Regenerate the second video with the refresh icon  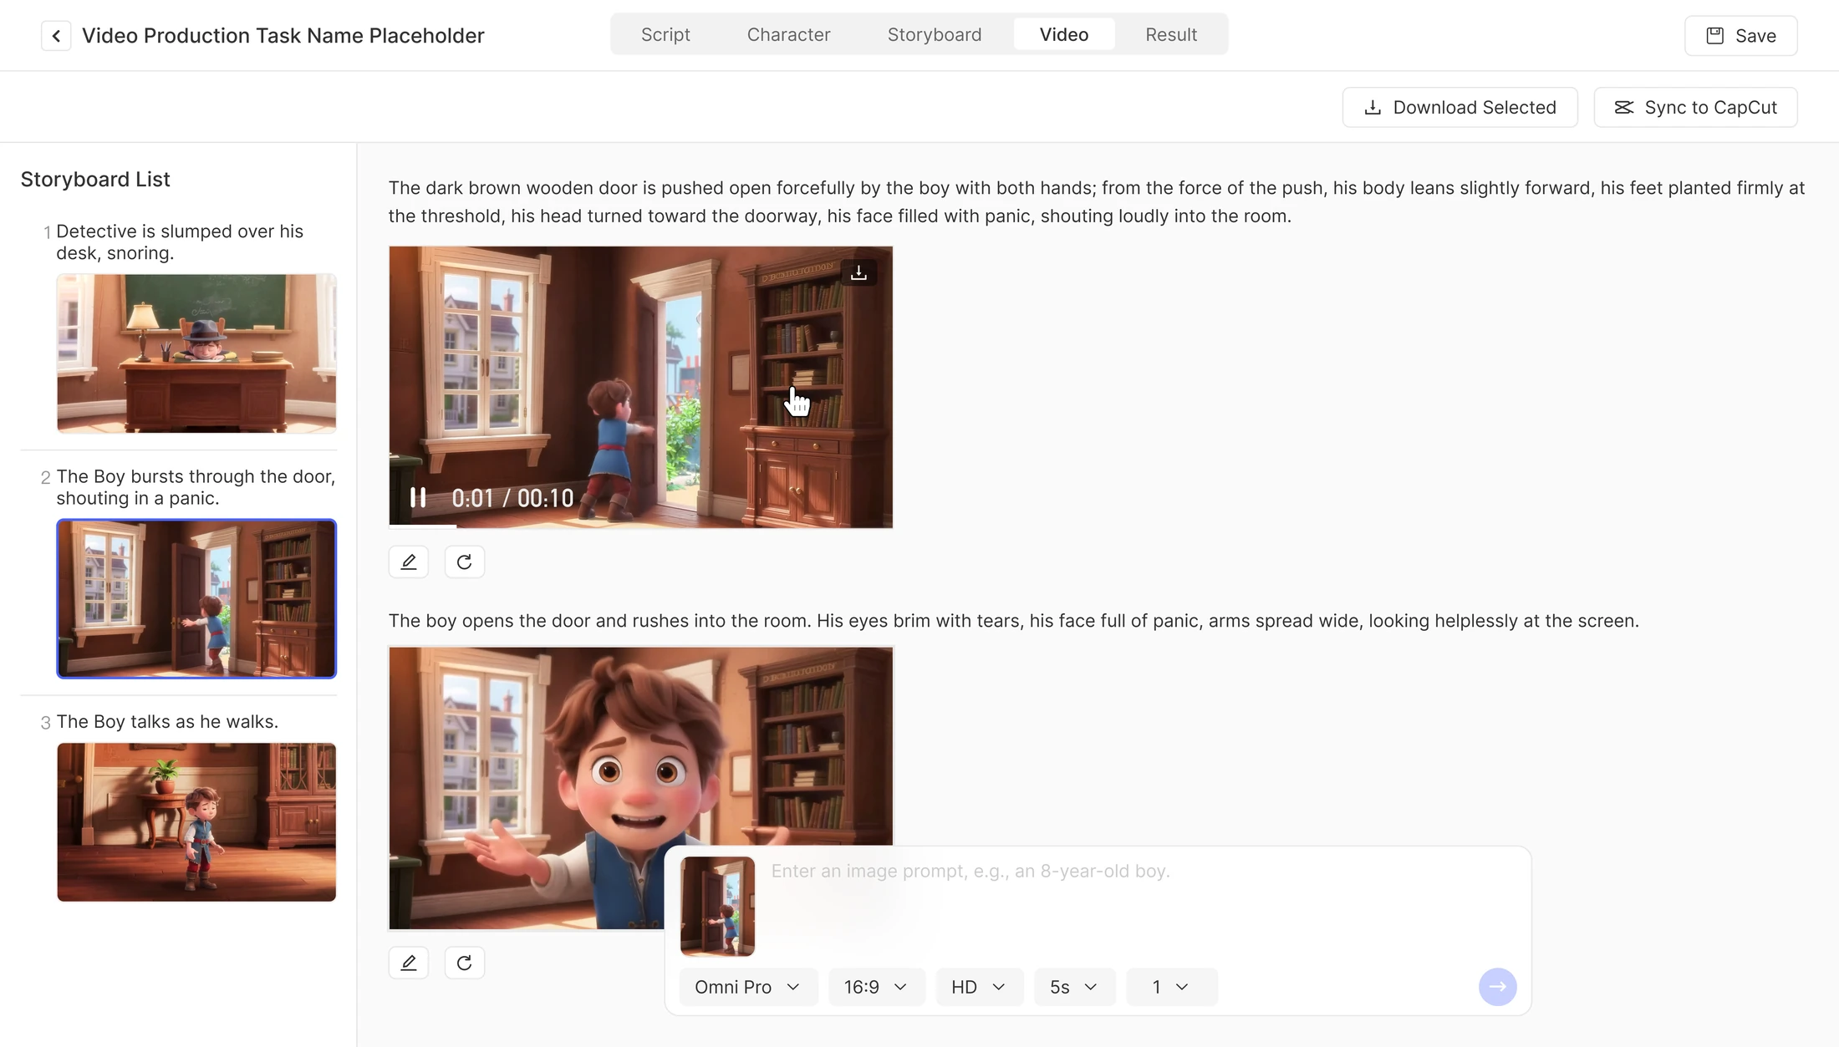coord(465,963)
